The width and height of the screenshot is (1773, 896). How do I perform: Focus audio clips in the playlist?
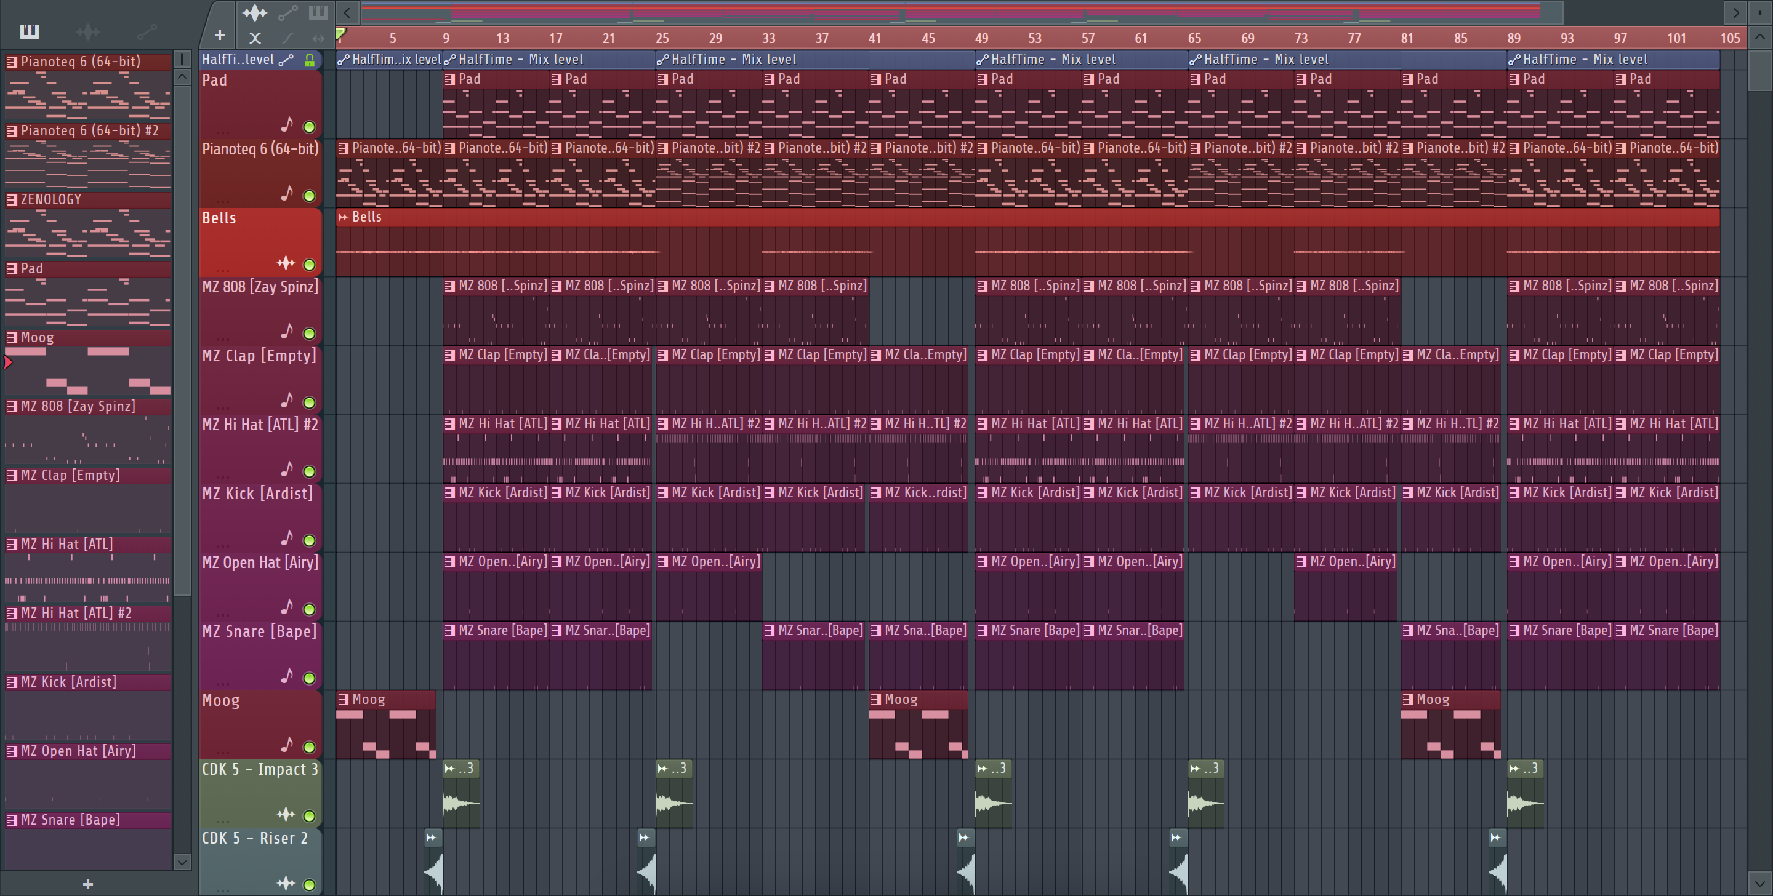(255, 12)
